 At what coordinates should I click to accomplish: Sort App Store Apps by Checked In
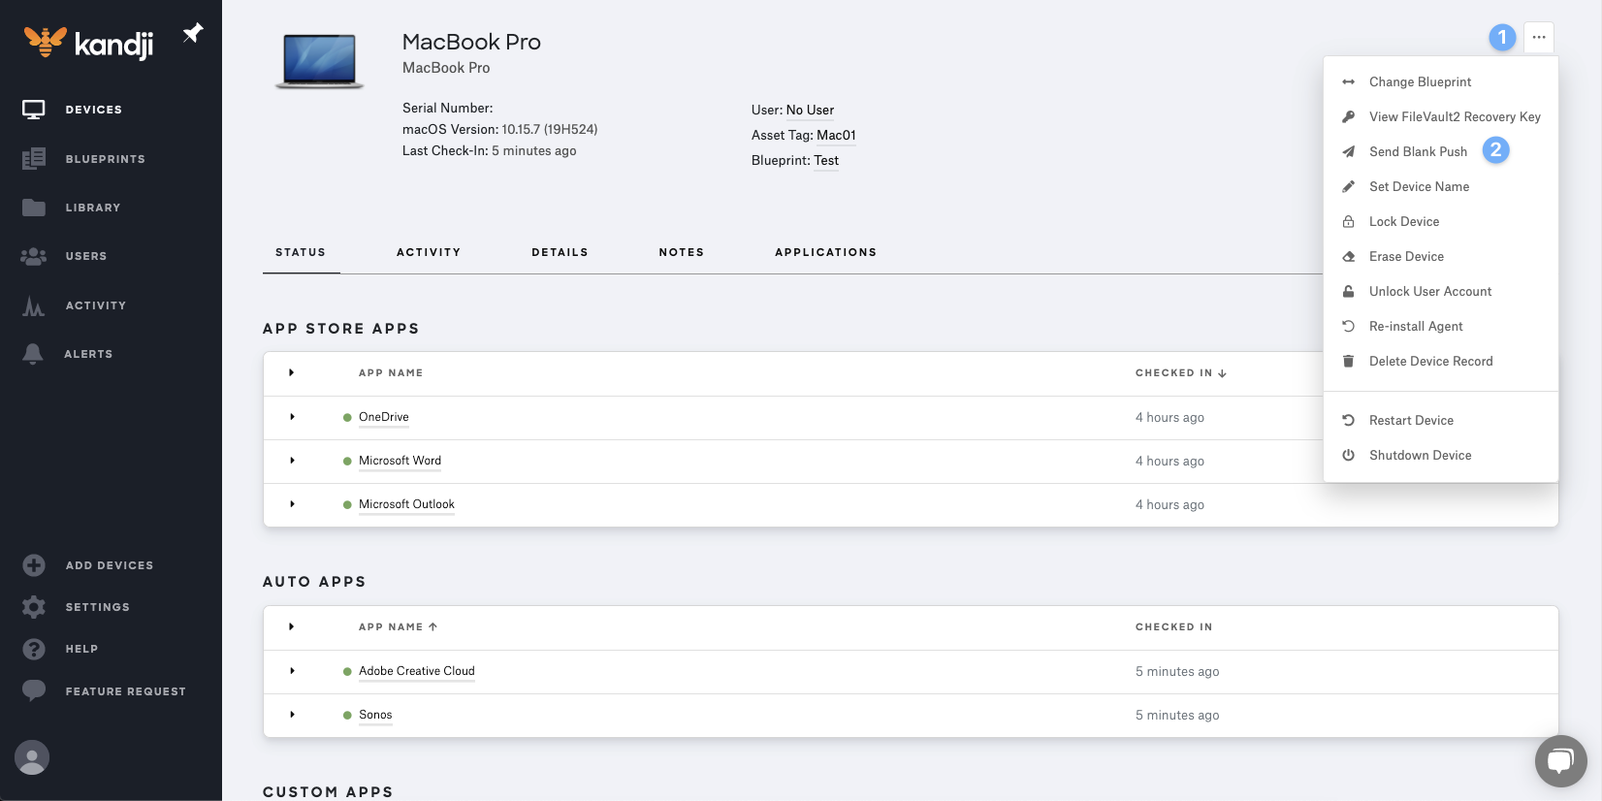click(1181, 373)
